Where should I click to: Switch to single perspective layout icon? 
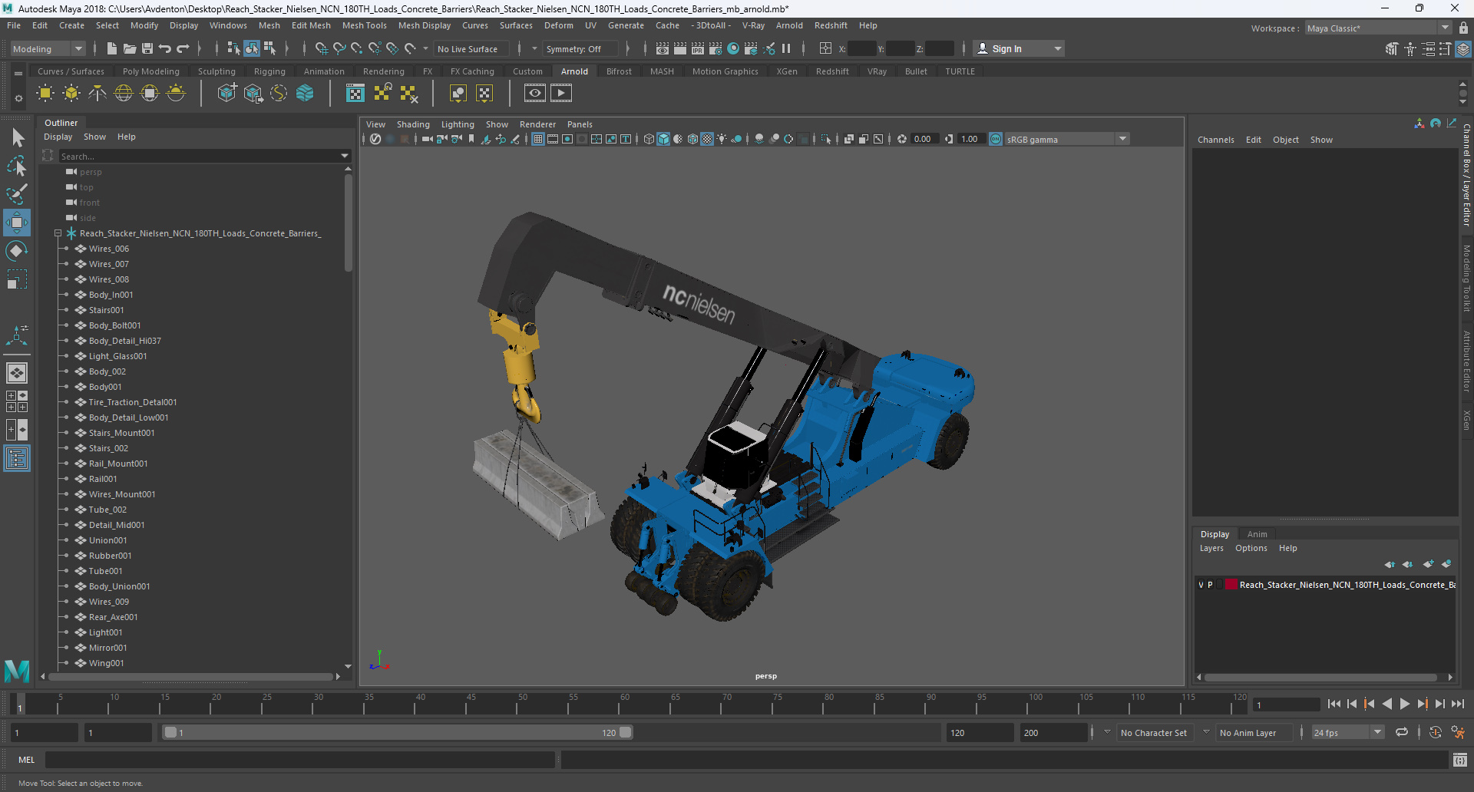coord(17,373)
